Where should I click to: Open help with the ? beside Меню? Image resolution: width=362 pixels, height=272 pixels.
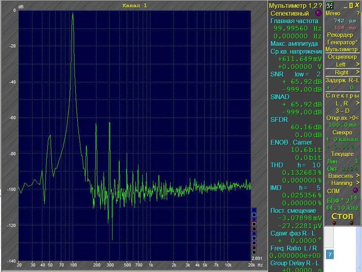[358, 13]
